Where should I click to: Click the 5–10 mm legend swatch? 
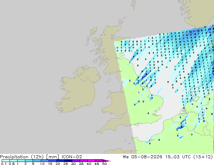click(x=37, y=161)
